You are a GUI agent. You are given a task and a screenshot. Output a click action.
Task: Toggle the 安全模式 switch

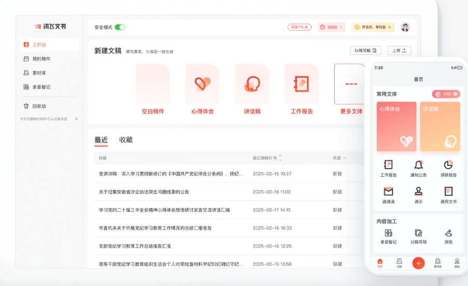[120, 27]
